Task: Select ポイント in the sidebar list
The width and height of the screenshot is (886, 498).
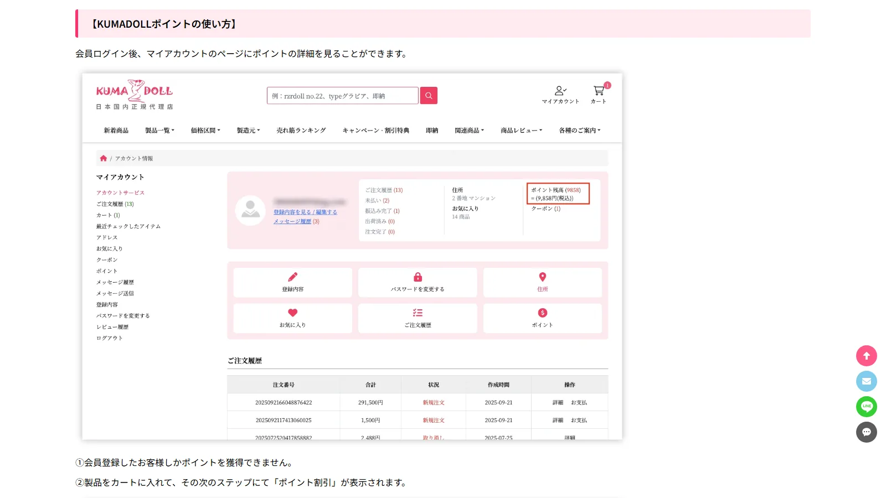Action: tap(107, 271)
